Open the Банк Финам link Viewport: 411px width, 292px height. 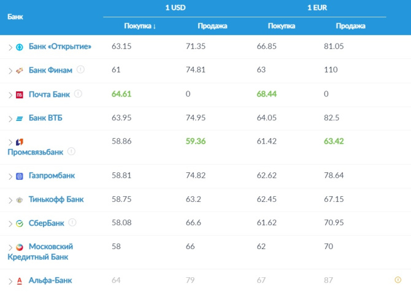(x=50, y=71)
